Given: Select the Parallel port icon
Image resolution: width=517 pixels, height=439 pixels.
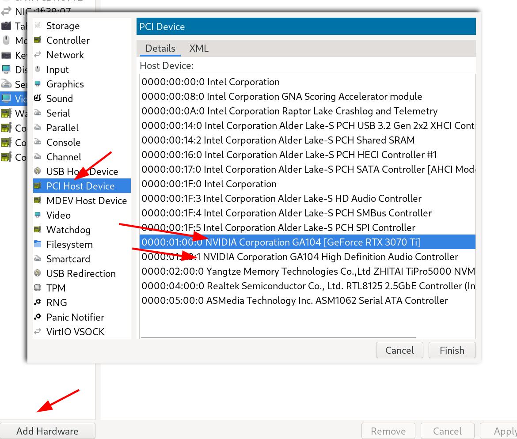Looking at the screenshot, I should (x=38, y=128).
